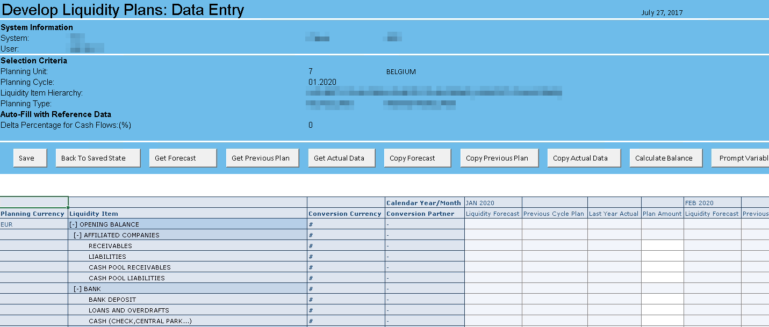Select the CASH POOL LIABILITIES row
The width and height of the screenshot is (769, 327).
tap(126, 278)
